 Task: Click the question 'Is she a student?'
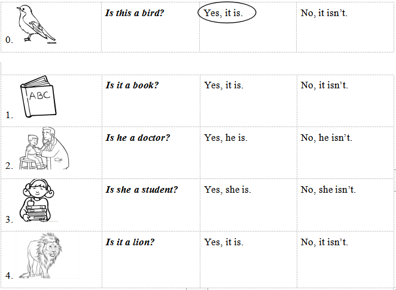point(142,190)
